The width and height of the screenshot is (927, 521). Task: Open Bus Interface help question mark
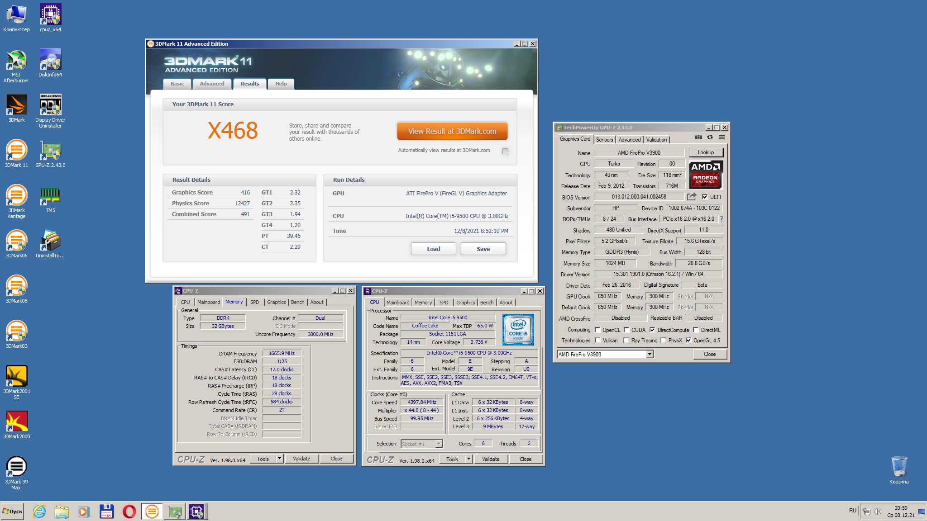click(722, 219)
